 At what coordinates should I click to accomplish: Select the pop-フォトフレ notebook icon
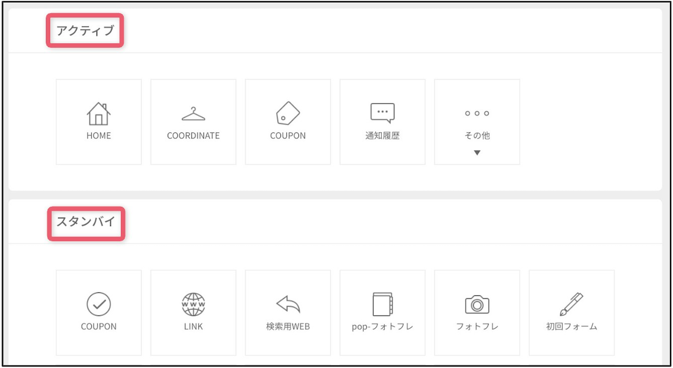382,304
